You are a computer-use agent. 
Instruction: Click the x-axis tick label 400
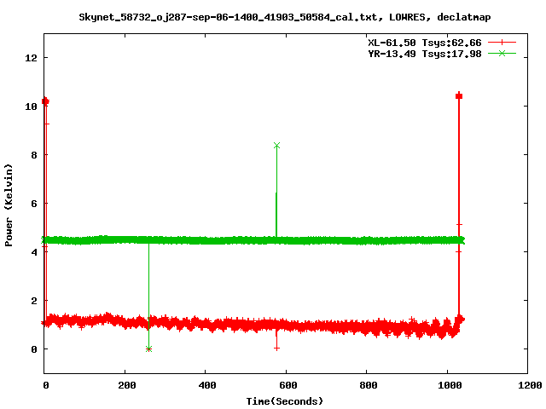[206, 385]
